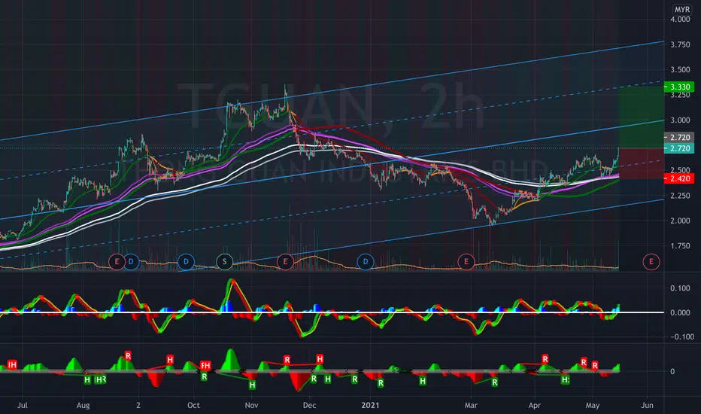Click the red FH label near October
This screenshot has height=414, width=701.
205,366
